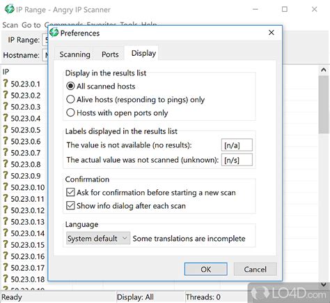Click the results list vertical scrollbar thumb
This screenshot has width=330, height=303.
(x=324, y=104)
